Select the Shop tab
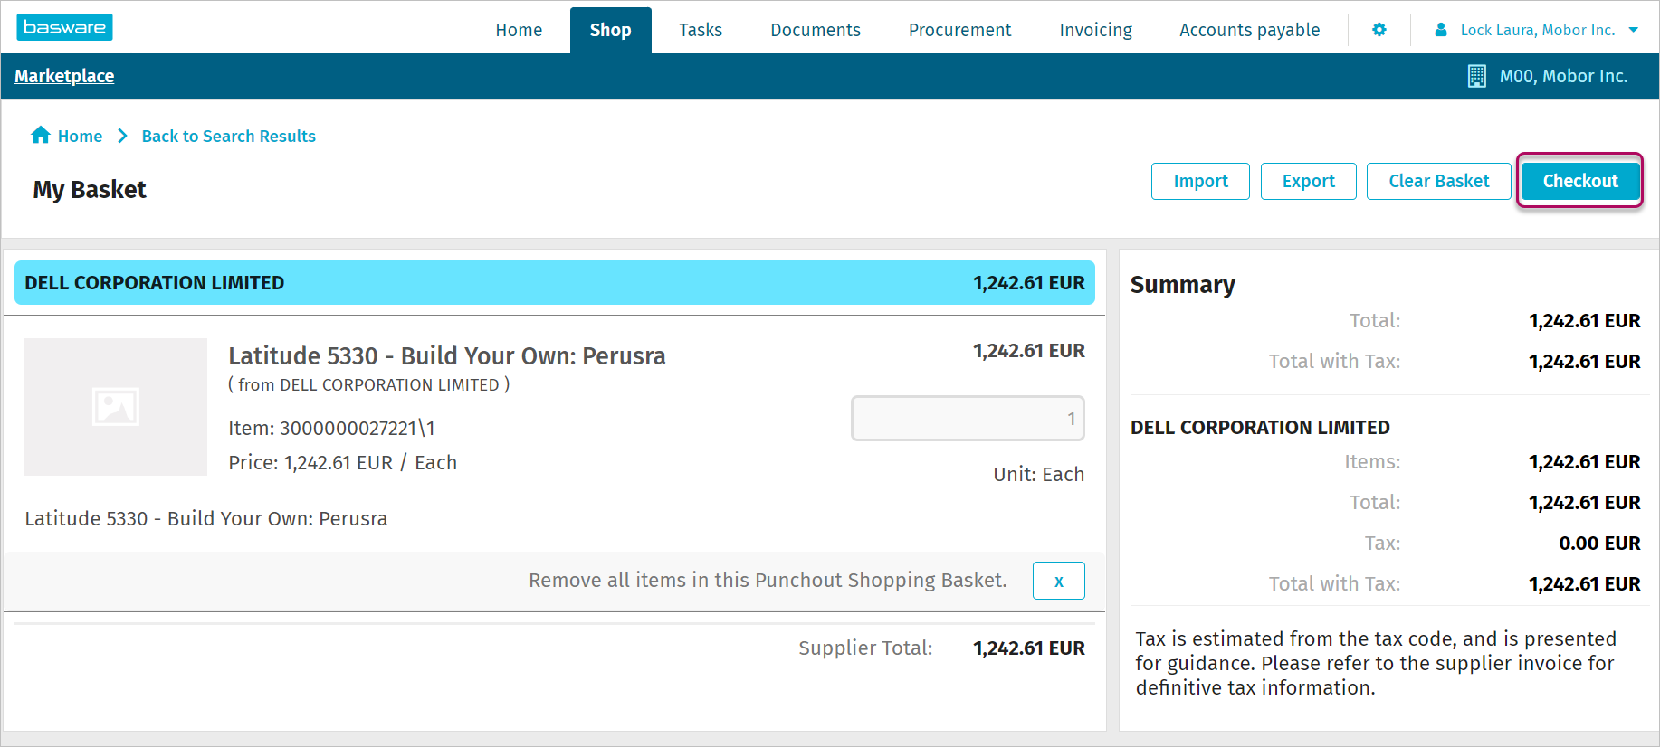This screenshot has height=747, width=1660. pyautogui.click(x=611, y=30)
